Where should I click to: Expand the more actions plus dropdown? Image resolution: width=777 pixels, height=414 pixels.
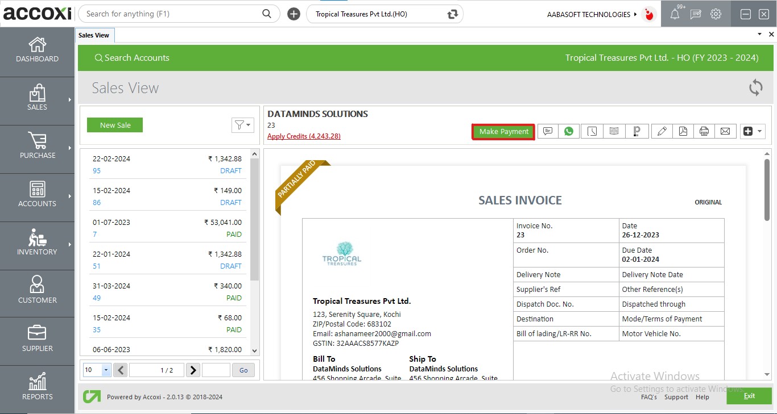coord(753,131)
